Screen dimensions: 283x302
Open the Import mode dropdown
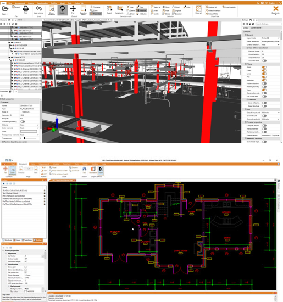click(x=270, y=38)
